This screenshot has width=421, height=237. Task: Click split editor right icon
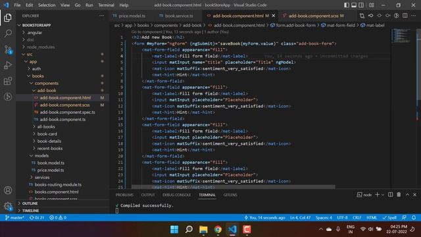pos(405,16)
